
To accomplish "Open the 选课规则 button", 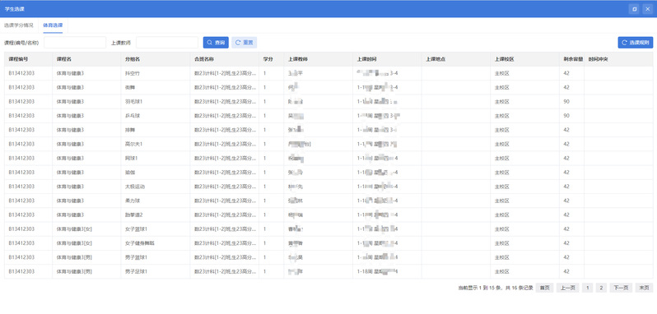I will point(636,43).
